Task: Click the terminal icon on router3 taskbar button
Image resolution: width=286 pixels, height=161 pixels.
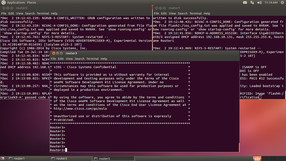Action: pyautogui.click(x=96, y=159)
